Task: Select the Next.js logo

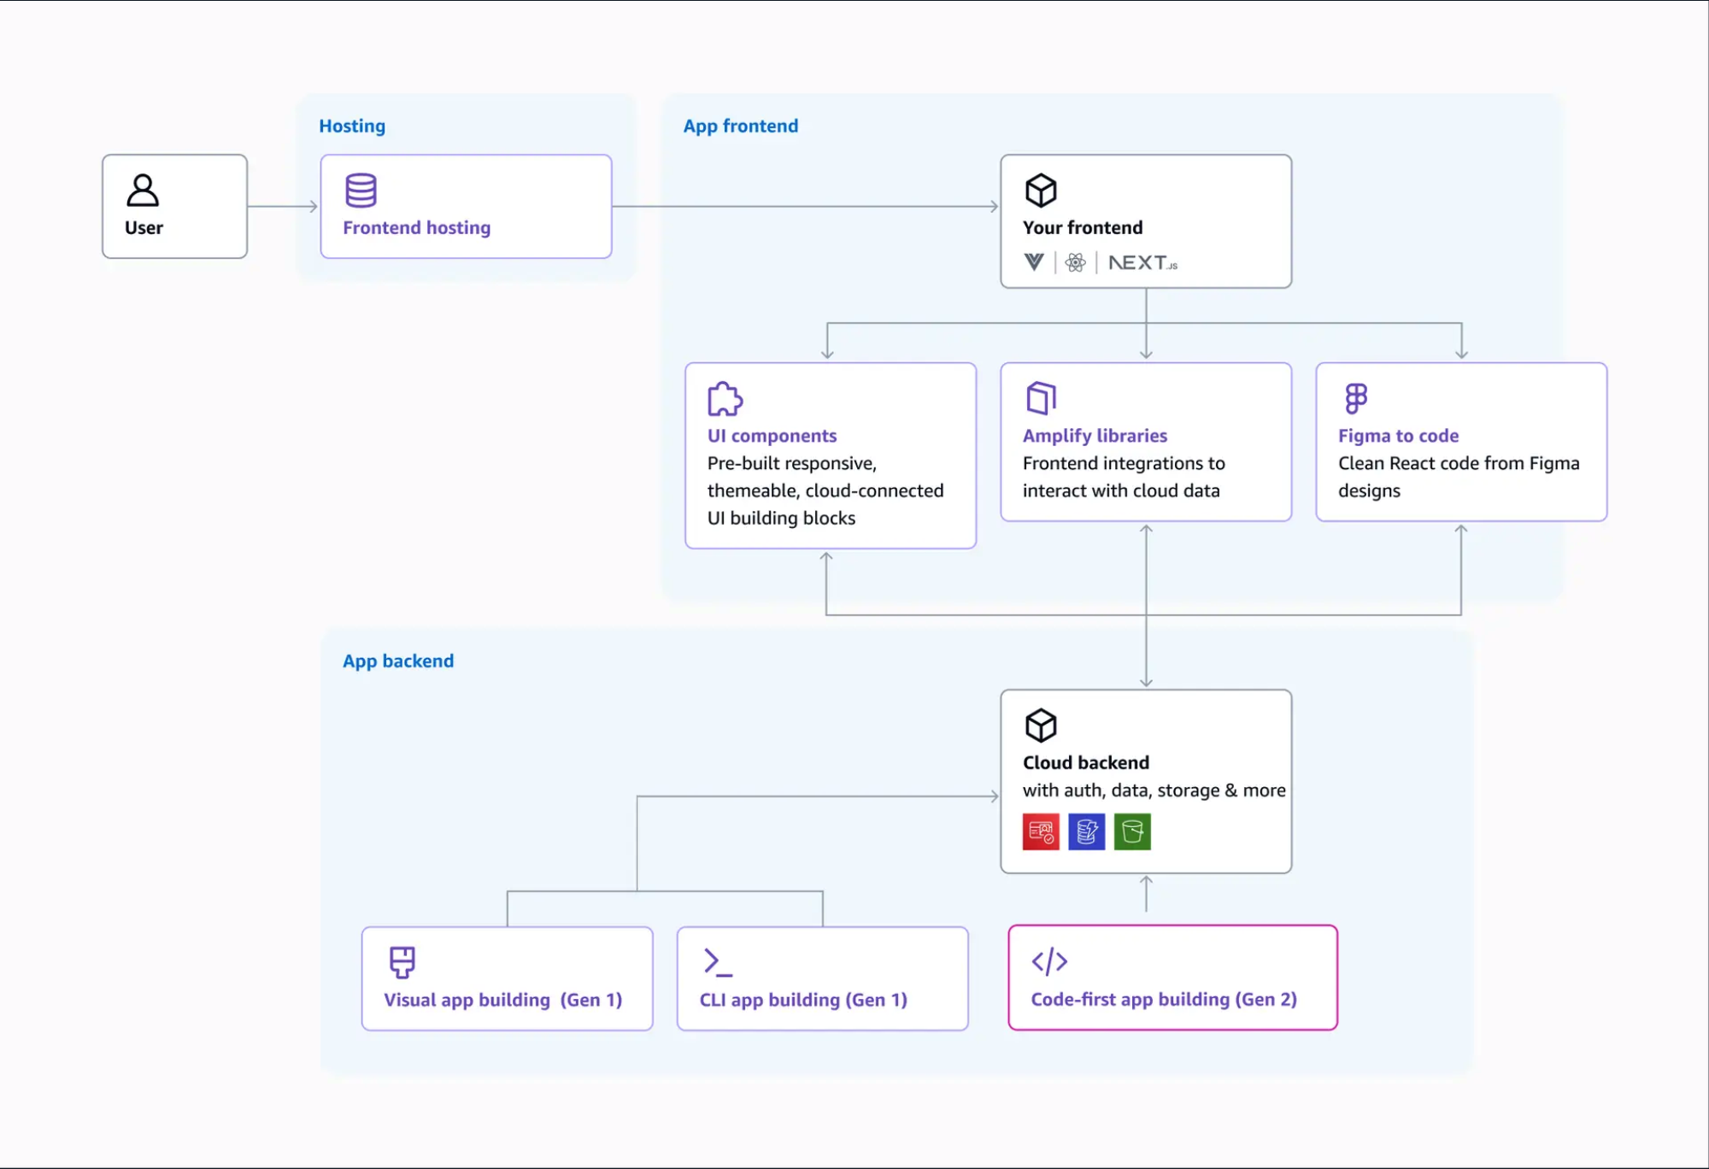Action: [1141, 263]
